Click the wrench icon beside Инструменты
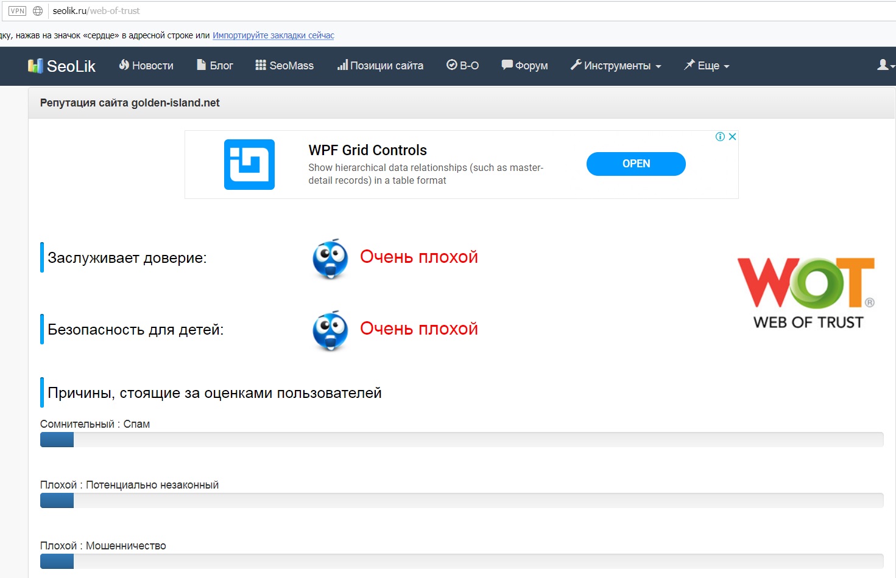This screenshot has height=578, width=896. [x=576, y=64]
